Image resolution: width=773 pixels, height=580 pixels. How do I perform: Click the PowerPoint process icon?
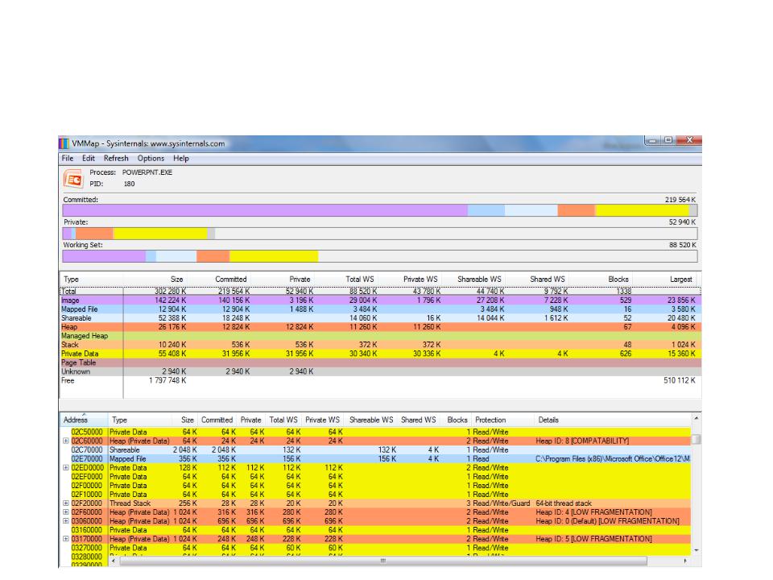(73, 179)
